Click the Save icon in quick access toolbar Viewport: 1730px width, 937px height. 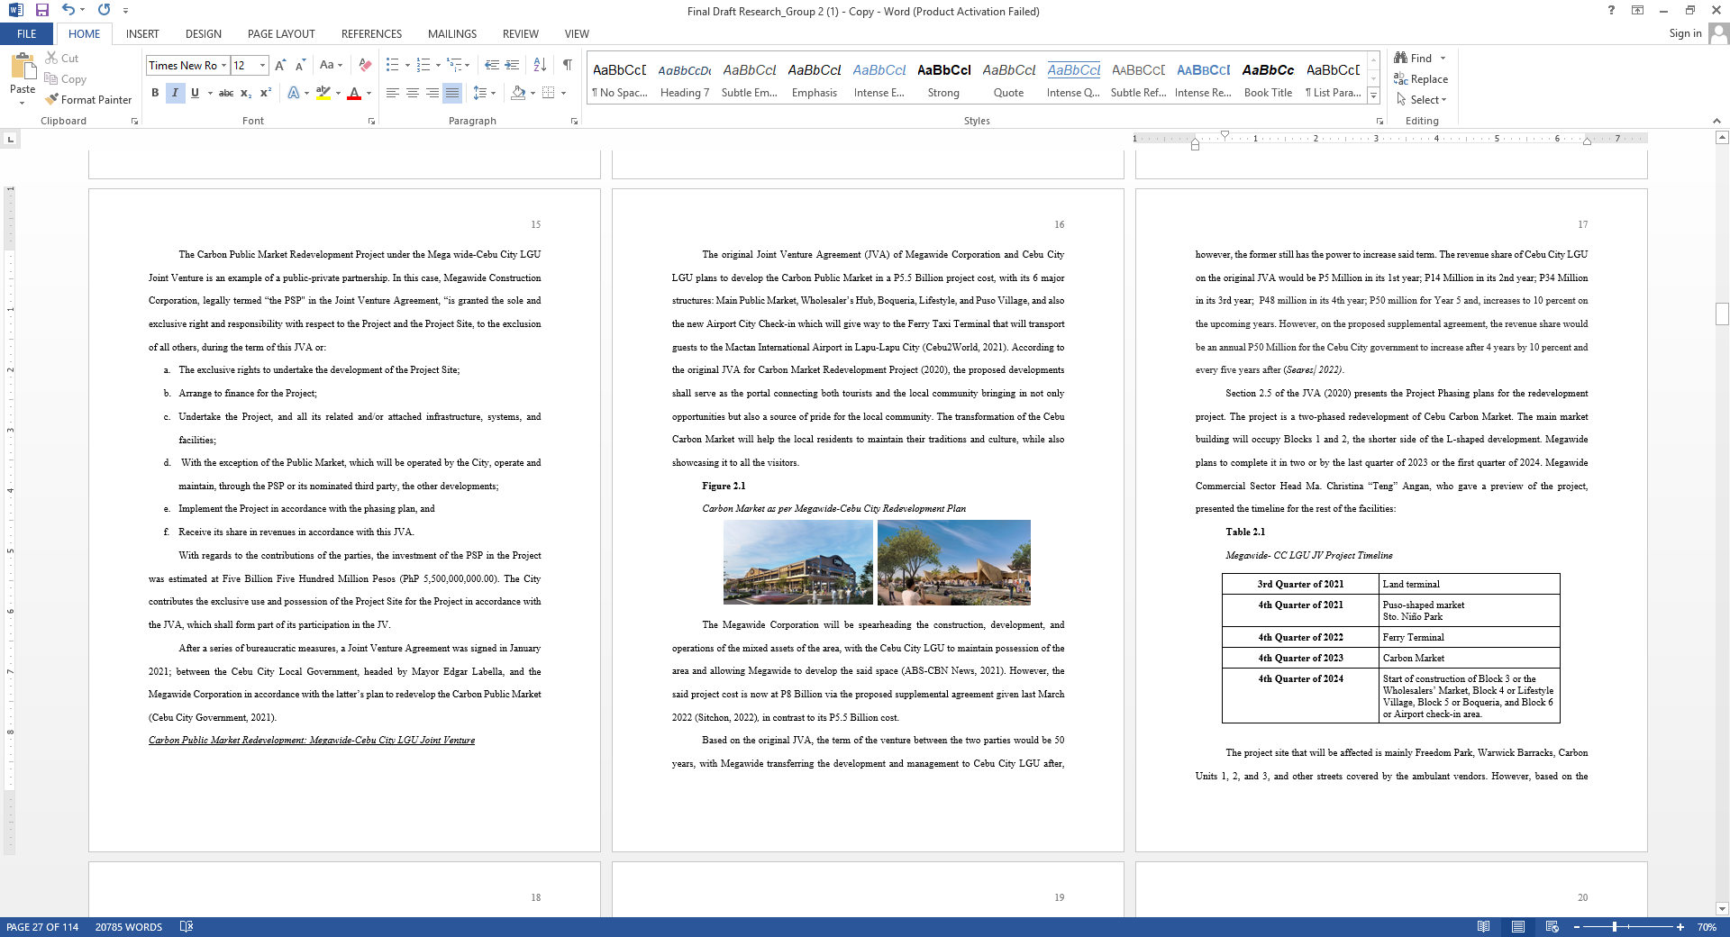click(x=41, y=10)
